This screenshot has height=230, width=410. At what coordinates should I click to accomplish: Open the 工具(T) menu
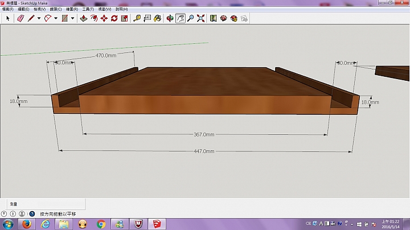click(x=88, y=9)
